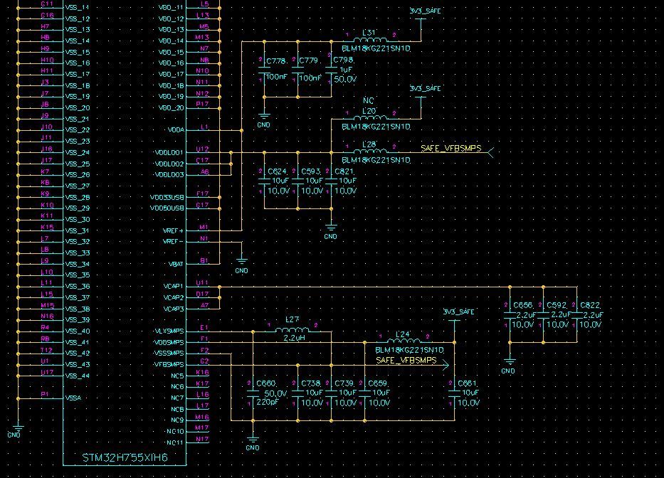This screenshot has width=664, height=478.
Task: Click the GND symbol on VSS rail
Action: tap(17, 430)
